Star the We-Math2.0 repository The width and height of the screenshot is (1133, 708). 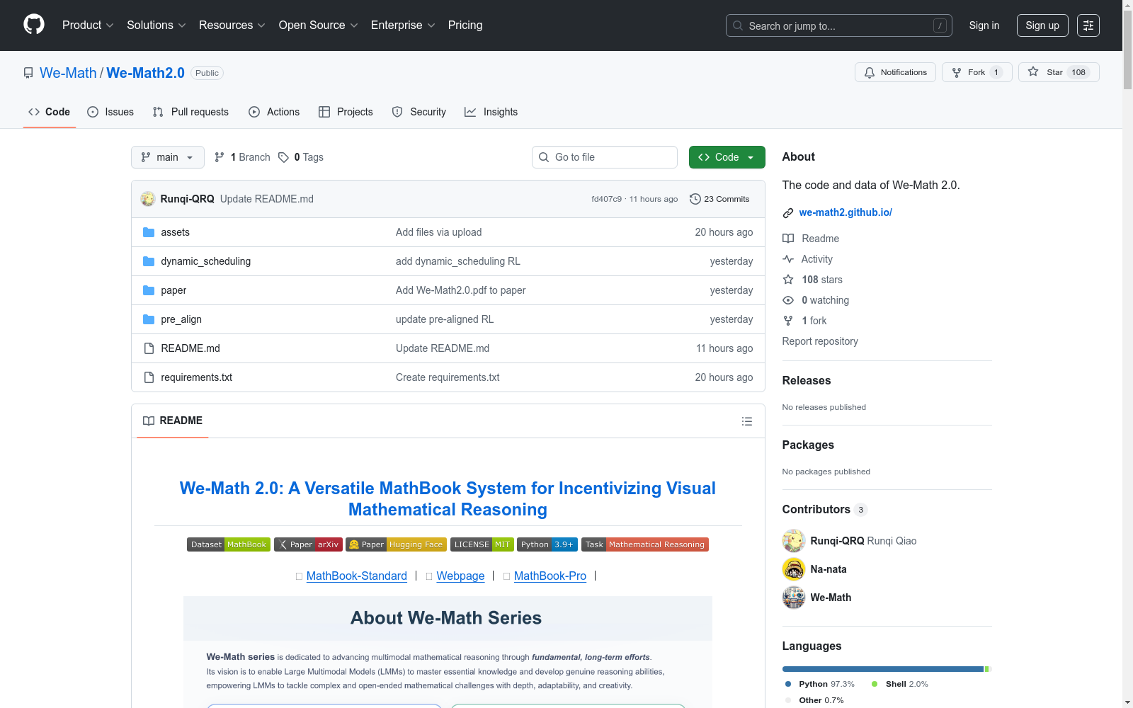(1059, 72)
